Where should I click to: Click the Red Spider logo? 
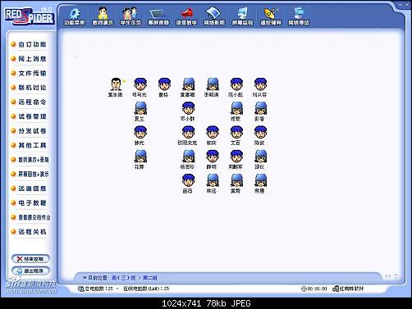[x=30, y=16]
